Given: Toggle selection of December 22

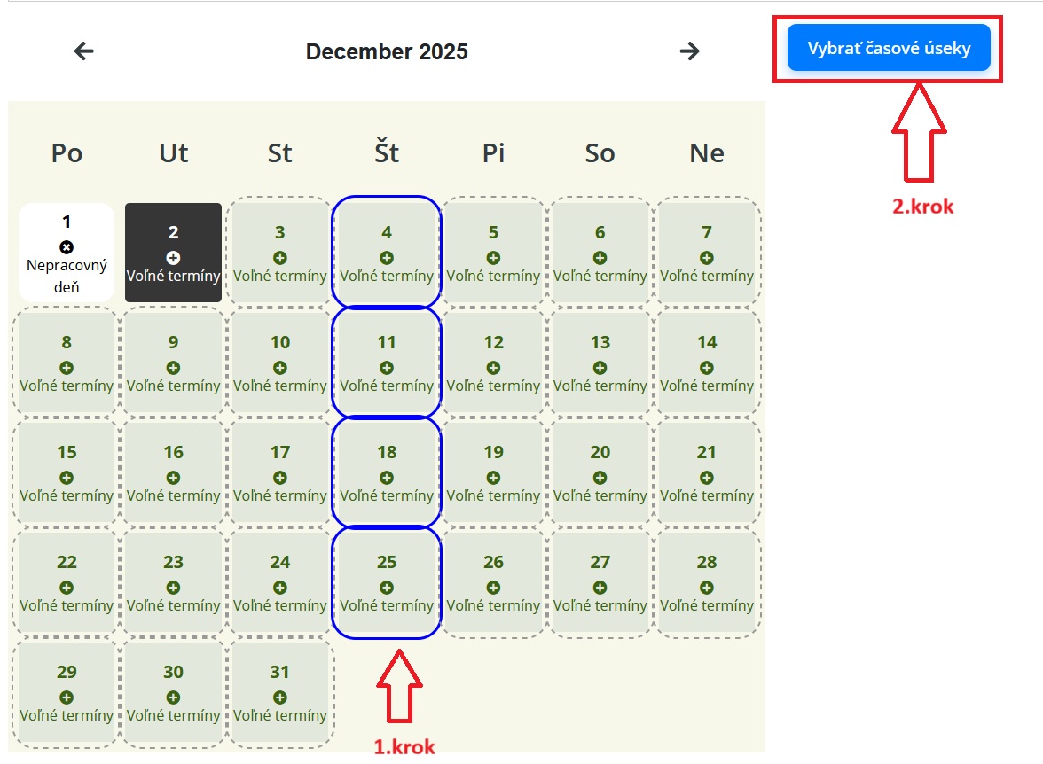Looking at the screenshot, I should point(67,581).
